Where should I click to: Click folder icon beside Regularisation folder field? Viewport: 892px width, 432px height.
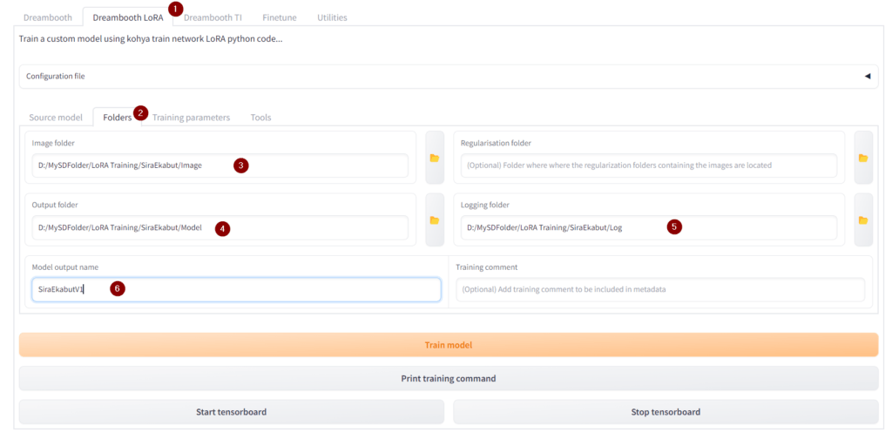click(862, 158)
